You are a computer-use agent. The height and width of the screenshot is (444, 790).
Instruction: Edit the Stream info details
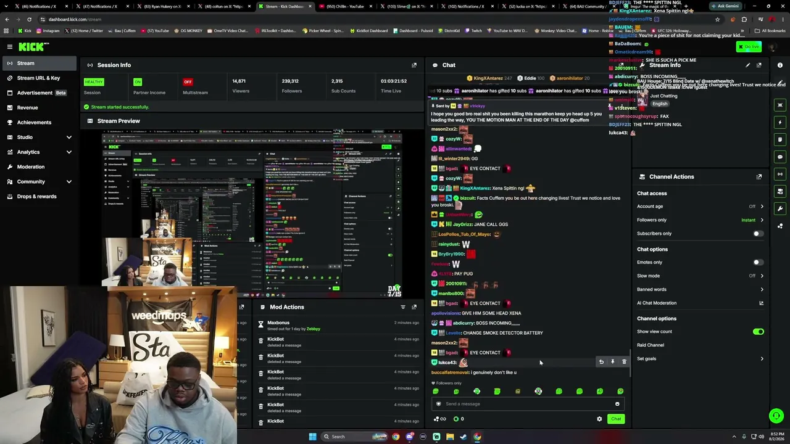point(747,65)
